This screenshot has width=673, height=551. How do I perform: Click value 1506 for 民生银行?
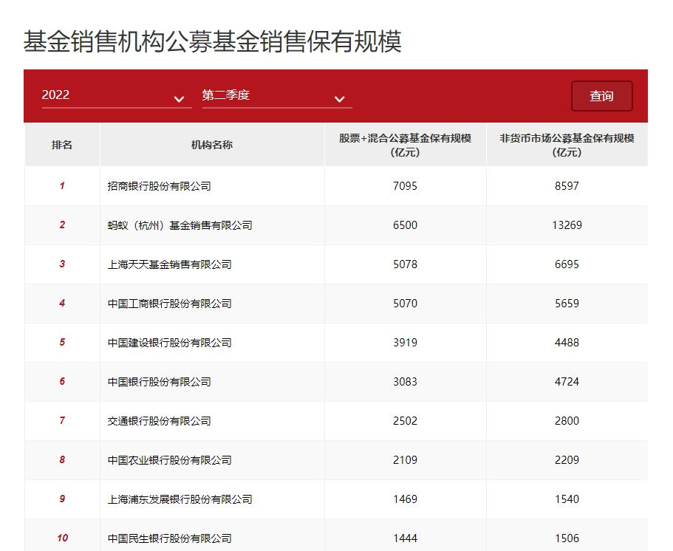[x=567, y=538]
